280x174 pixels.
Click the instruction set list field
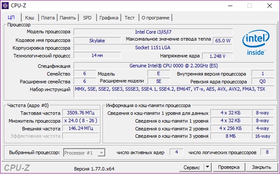click(x=174, y=92)
